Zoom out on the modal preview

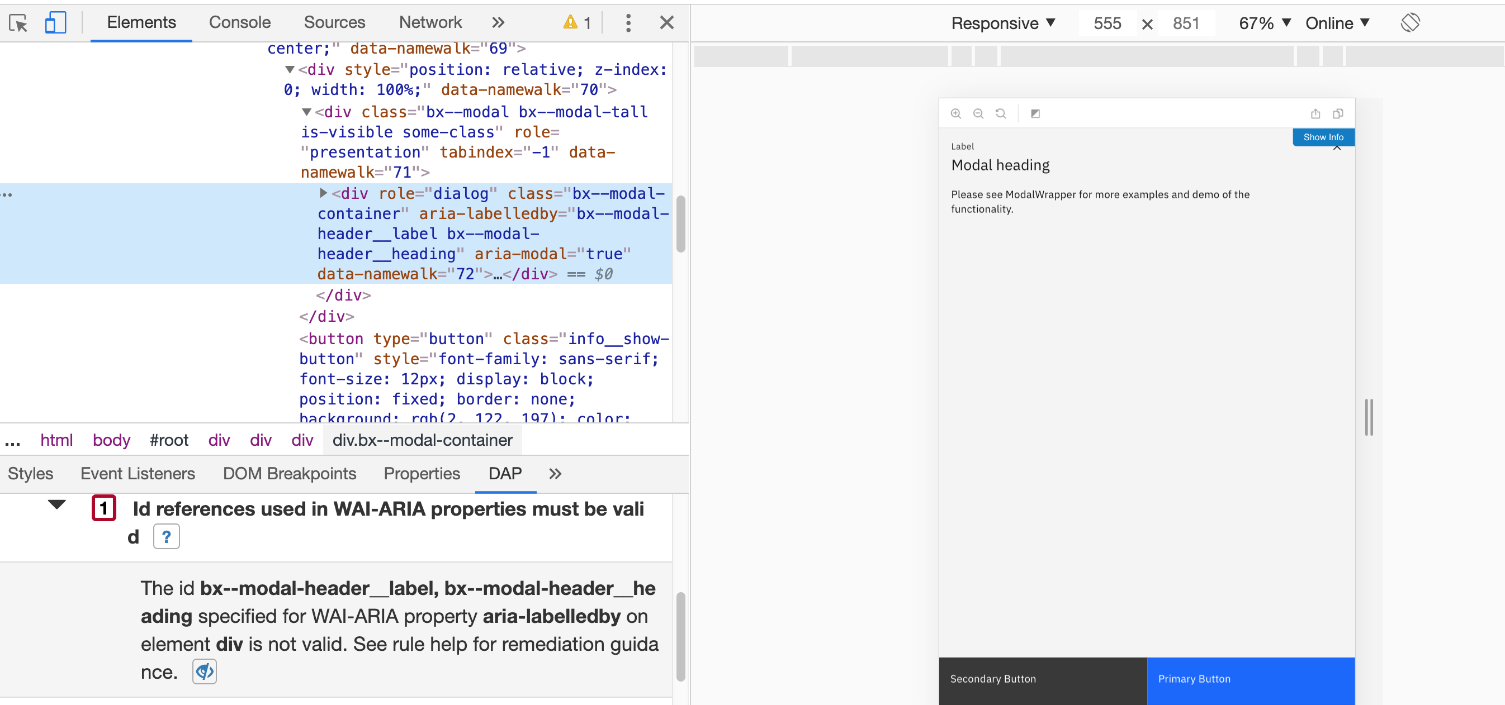[x=978, y=113]
